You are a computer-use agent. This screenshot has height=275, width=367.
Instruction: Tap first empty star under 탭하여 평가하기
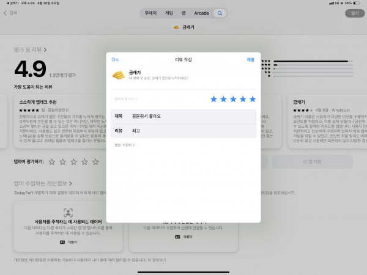52,162
